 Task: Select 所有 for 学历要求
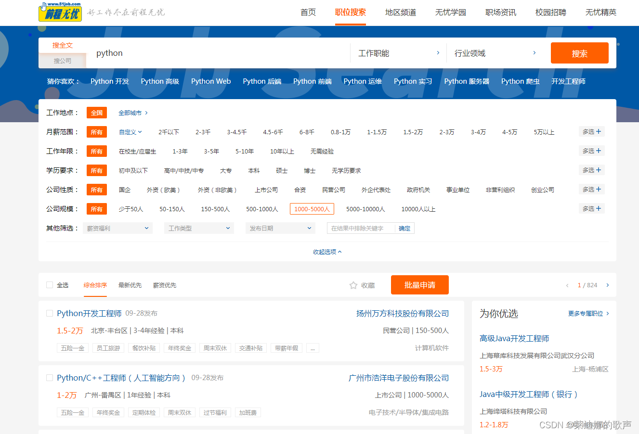pos(97,170)
